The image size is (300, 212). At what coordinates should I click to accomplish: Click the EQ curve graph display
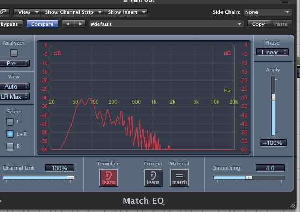(142, 98)
